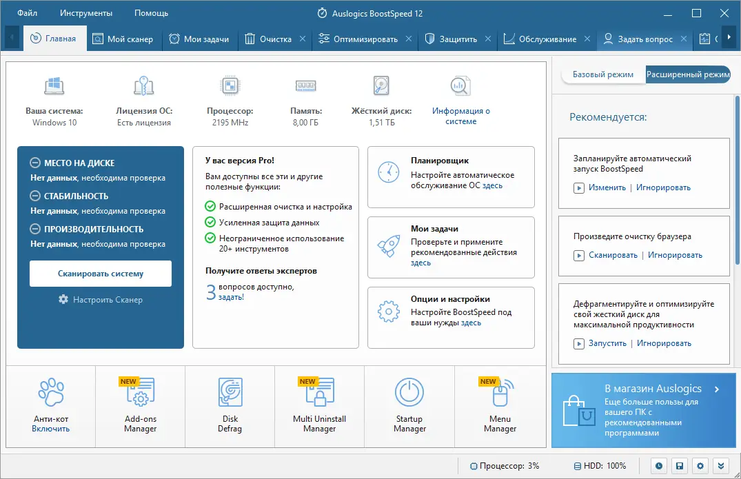Launch the Add-ons Manager
The width and height of the screenshot is (741, 479).
tap(140, 407)
